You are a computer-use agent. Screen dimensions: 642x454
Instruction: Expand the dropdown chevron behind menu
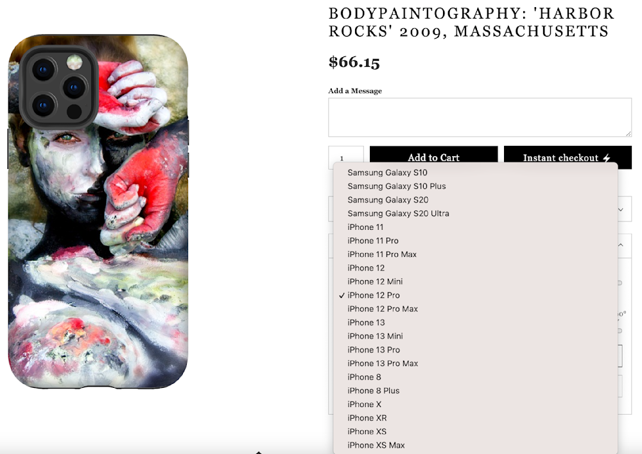click(621, 209)
